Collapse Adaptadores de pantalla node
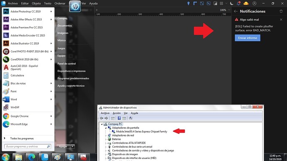 pyautogui.click(x=106, y=128)
